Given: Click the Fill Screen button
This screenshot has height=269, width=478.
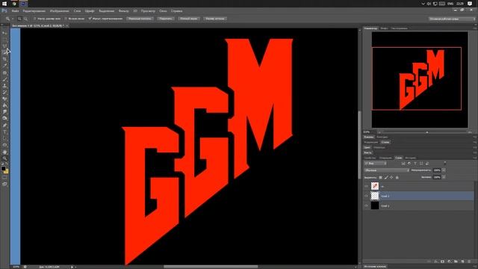Looking at the screenshot, I should point(188,19).
